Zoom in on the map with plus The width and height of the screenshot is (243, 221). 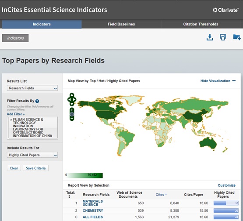[x=72, y=110]
